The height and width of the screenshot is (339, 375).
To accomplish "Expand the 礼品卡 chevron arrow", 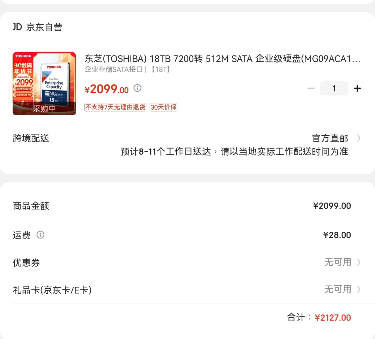I will 359,290.
